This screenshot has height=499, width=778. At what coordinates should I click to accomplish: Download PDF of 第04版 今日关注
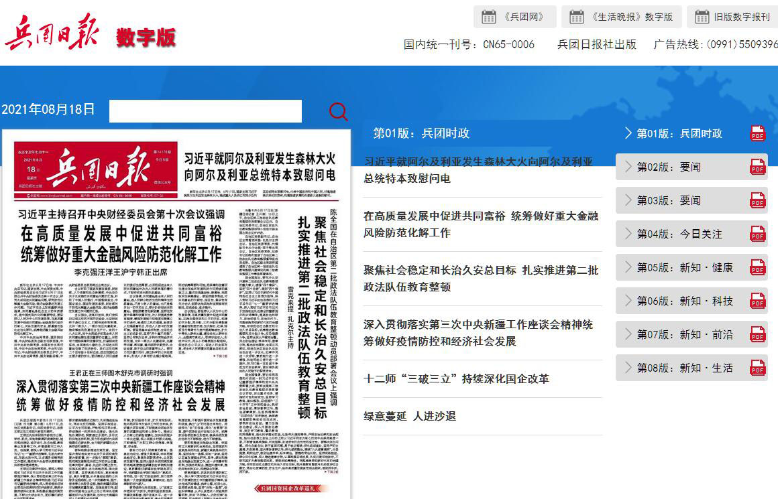757,234
